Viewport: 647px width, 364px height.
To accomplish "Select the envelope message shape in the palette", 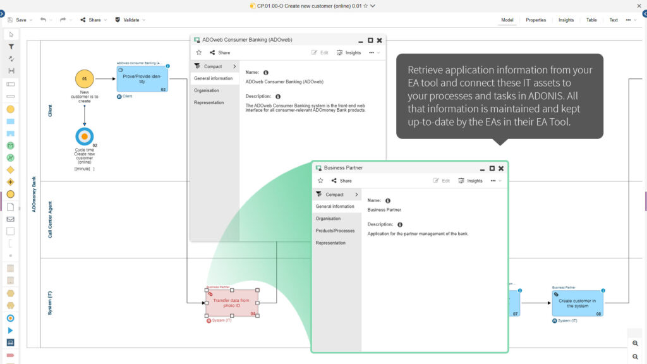I will [10, 219].
